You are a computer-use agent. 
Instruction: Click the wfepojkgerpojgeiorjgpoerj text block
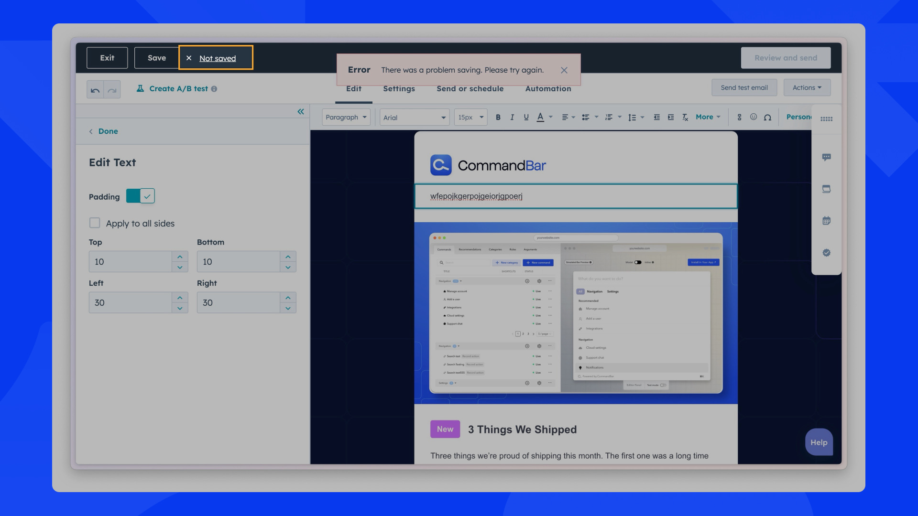(x=576, y=196)
